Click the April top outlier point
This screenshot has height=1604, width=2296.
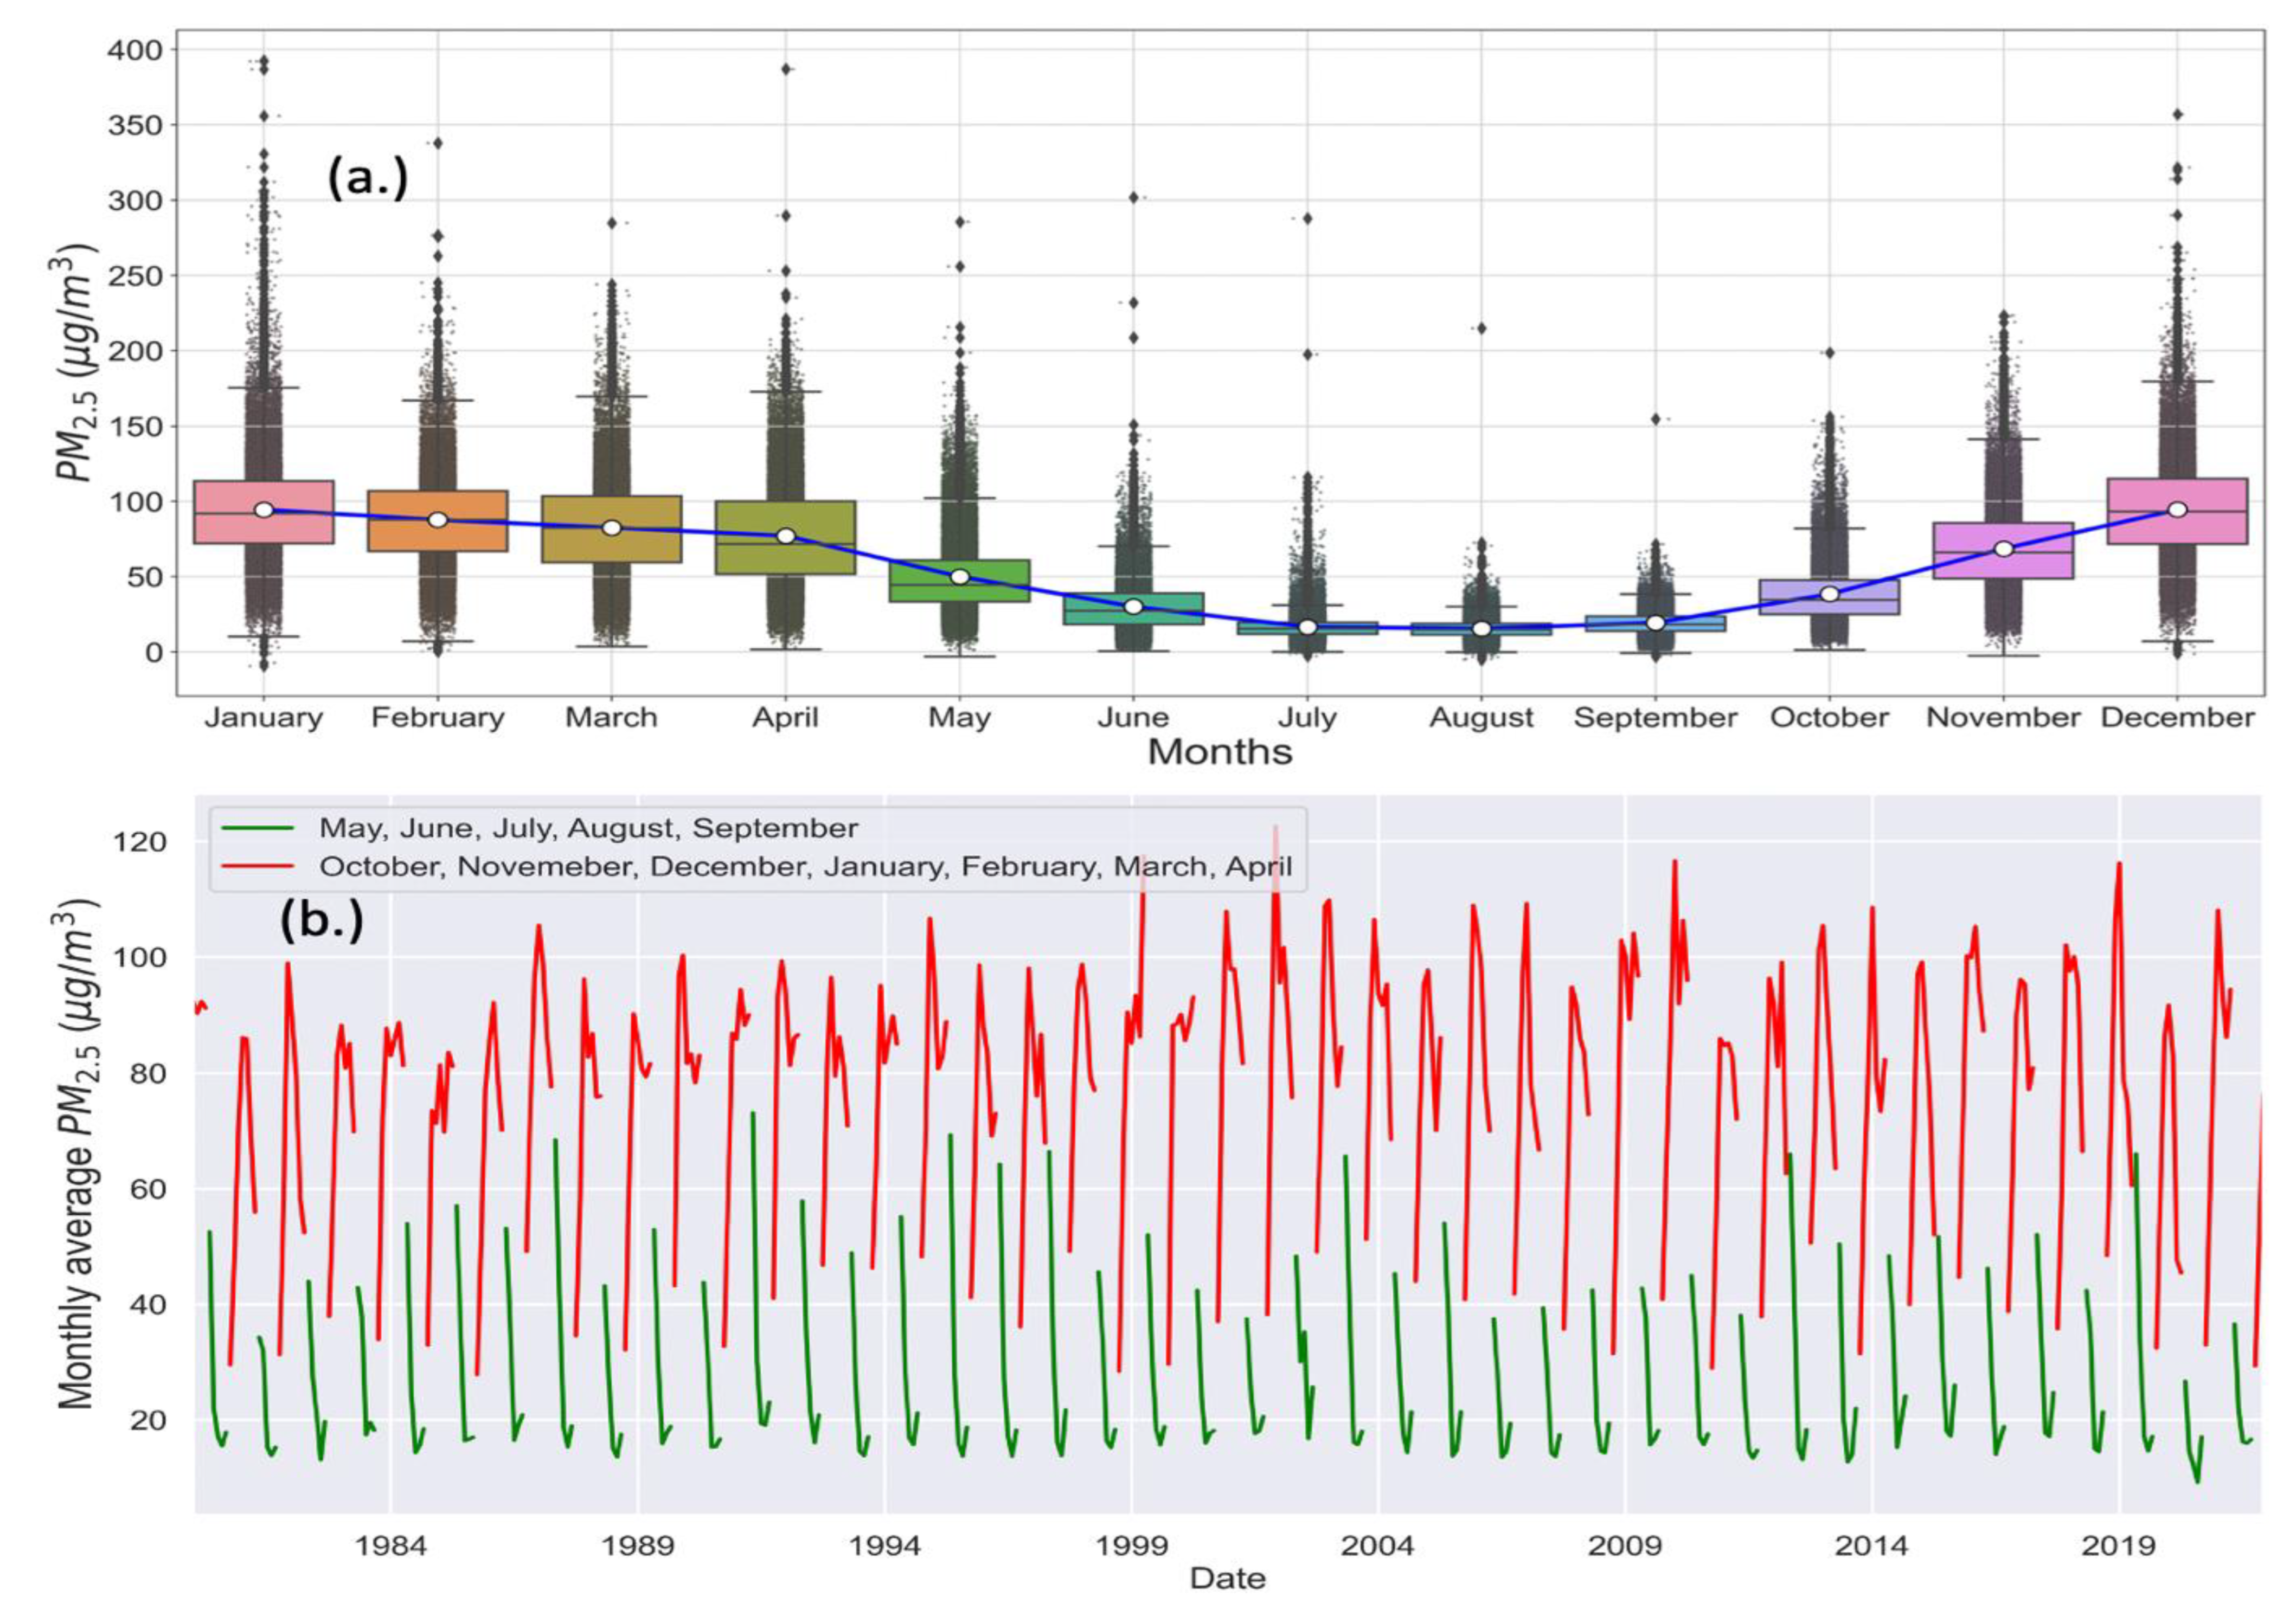point(786,69)
